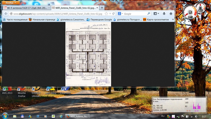Open the Mozilla Firefox desktop shortcut
The image size is (211, 119).
(22, 92)
